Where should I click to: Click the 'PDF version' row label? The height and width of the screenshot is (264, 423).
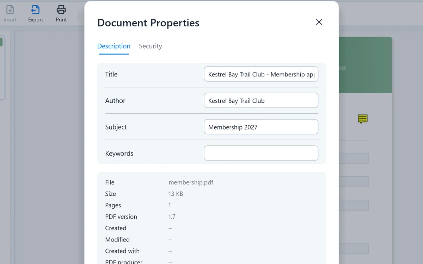[121, 217]
